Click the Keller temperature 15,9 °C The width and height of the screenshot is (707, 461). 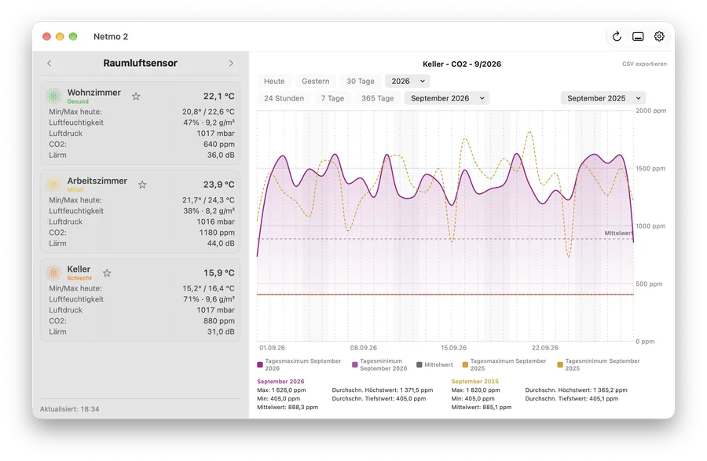tap(218, 273)
